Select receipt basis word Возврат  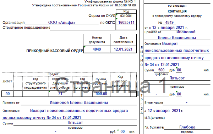pos(170,43)
